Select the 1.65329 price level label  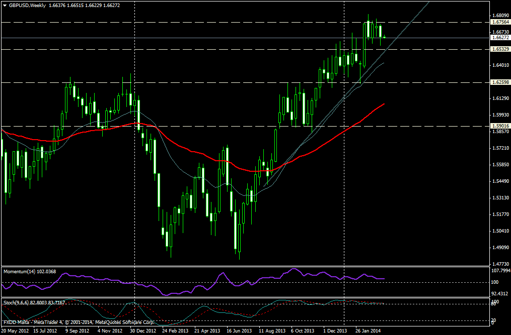click(x=500, y=49)
